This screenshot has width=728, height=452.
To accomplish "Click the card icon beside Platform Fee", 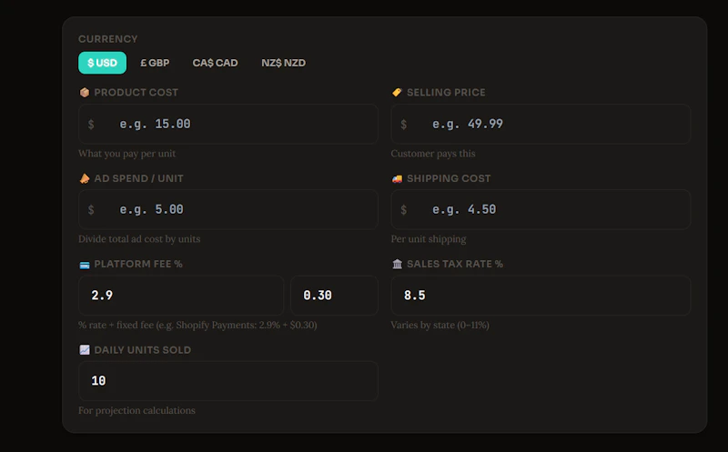I will (x=85, y=264).
